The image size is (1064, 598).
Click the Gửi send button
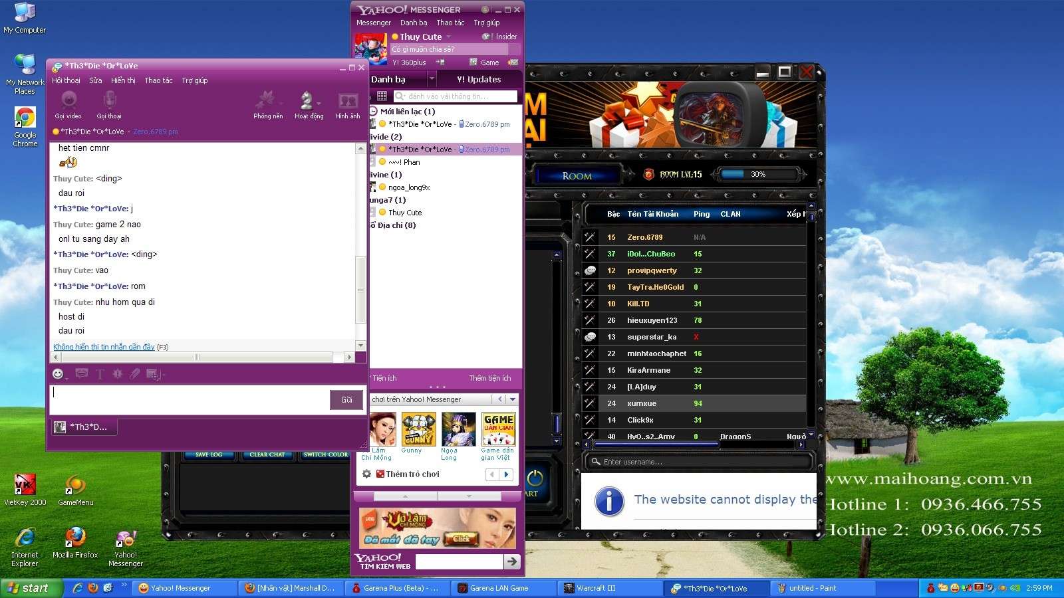click(346, 399)
